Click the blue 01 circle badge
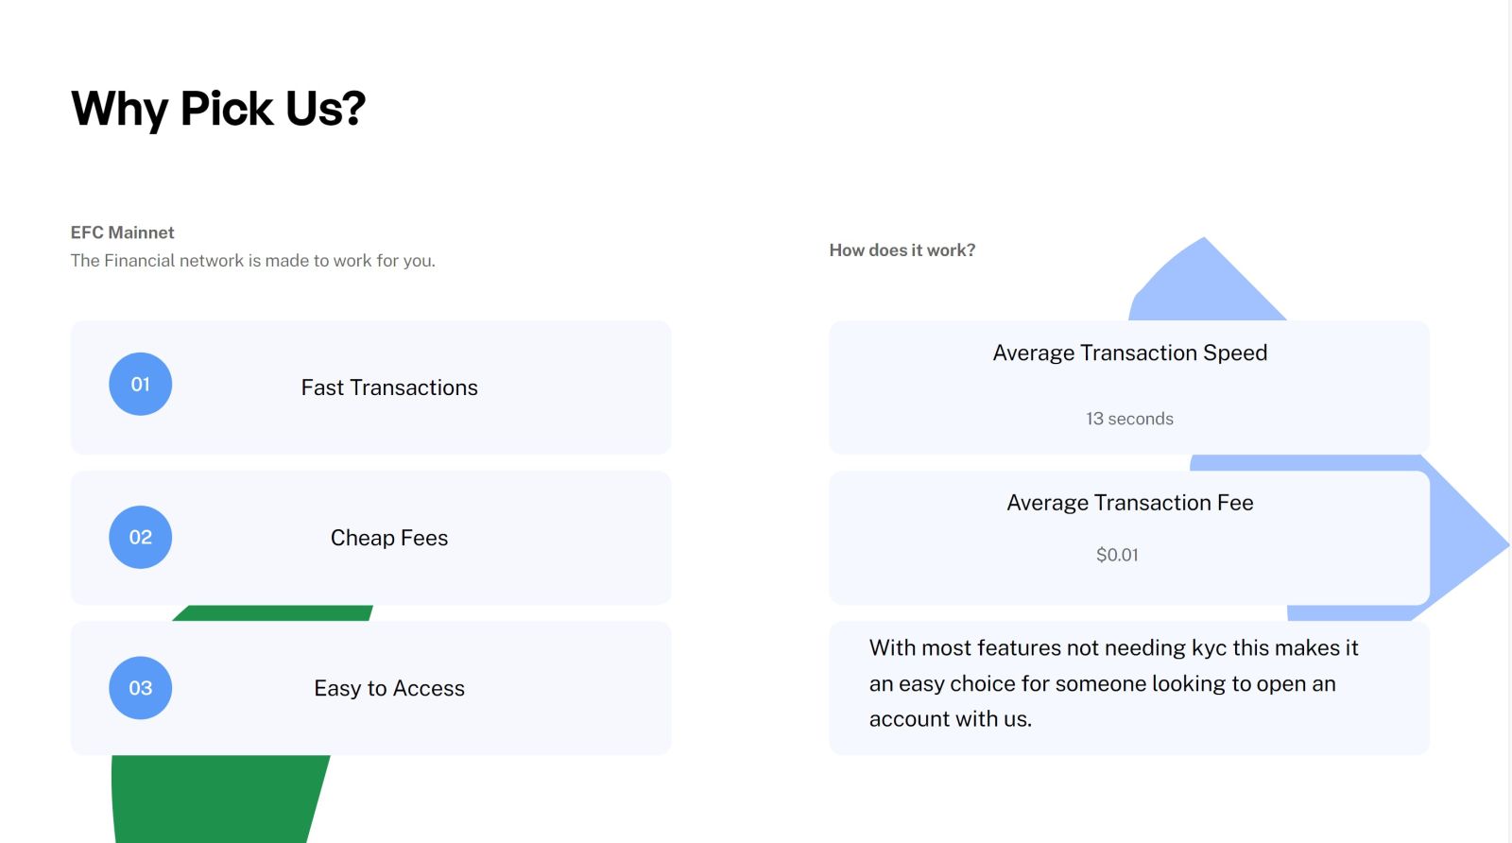 [141, 385]
